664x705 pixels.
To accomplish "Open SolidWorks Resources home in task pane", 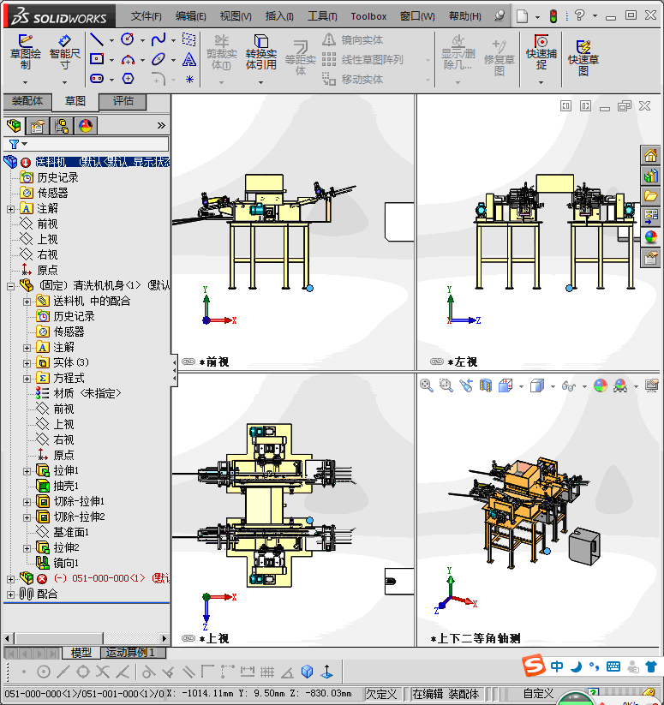I will click(650, 156).
